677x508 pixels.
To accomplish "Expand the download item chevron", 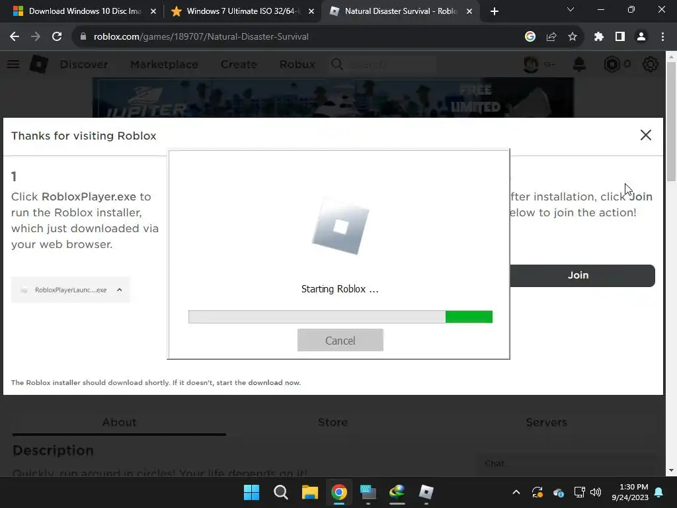I will (x=120, y=290).
